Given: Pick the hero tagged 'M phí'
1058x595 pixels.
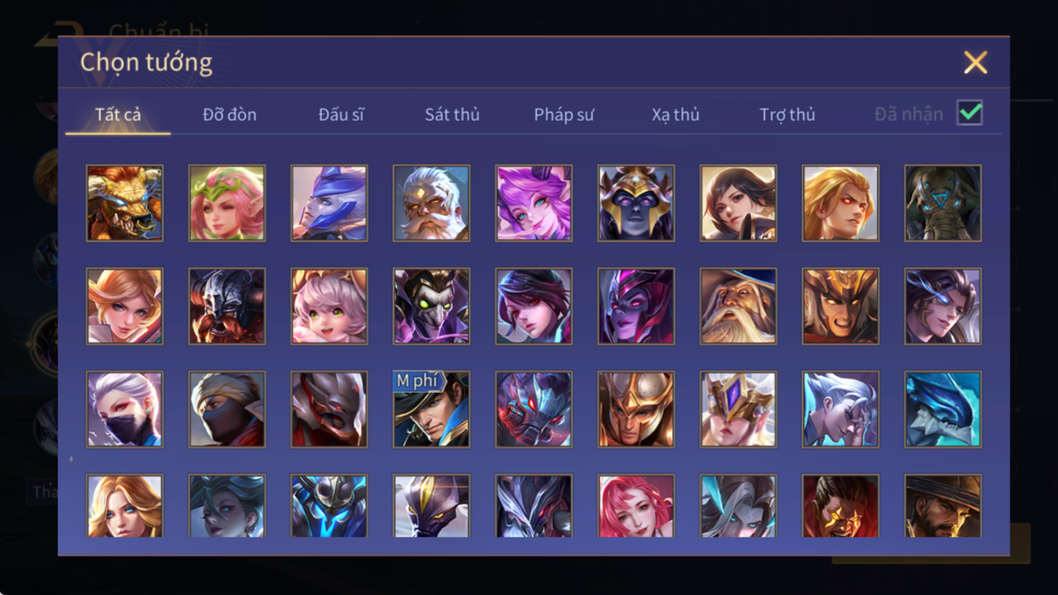Looking at the screenshot, I should click(x=431, y=409).
